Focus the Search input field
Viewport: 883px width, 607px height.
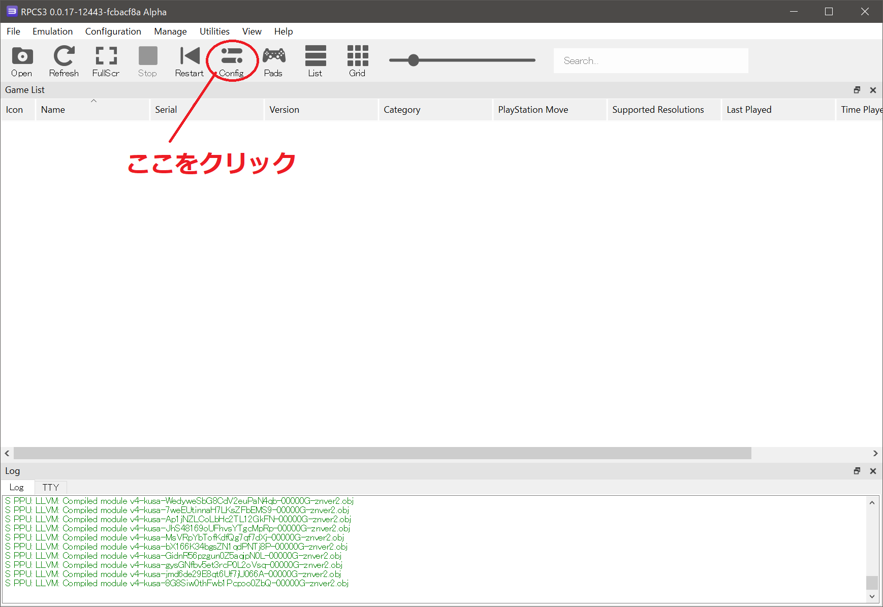pos(651,61)
